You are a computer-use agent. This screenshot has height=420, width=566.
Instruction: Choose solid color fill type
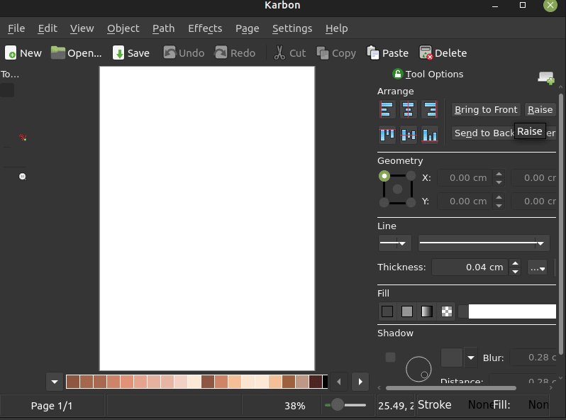point(407,311)
